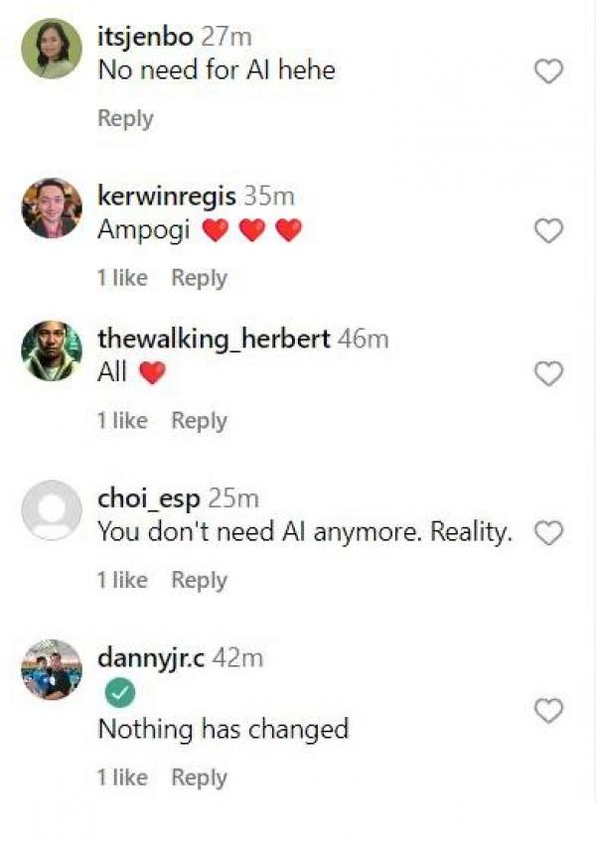
Task: View thewalking_herbert's profile photo
Action: pyautogui.click(x=52, y=351)
